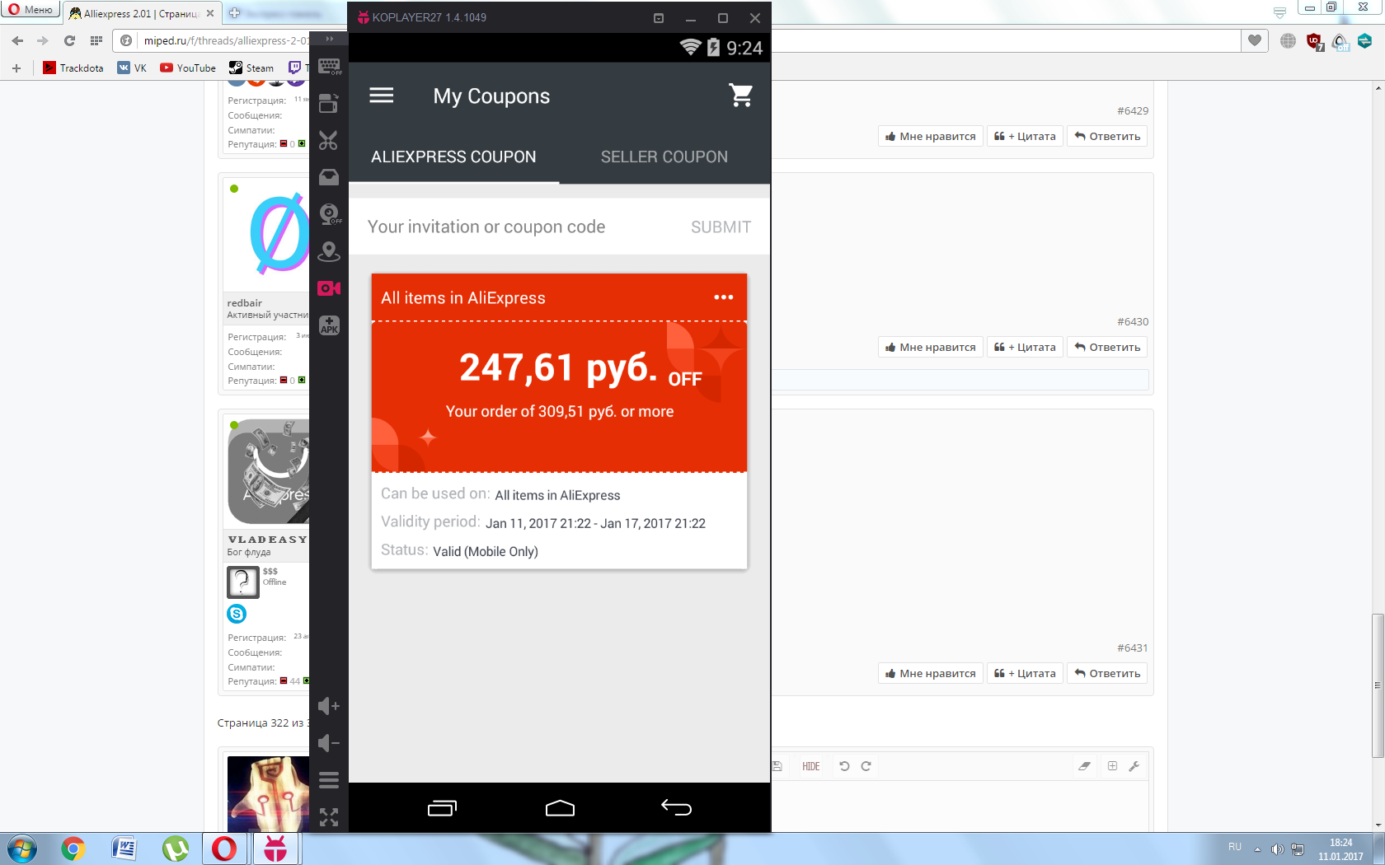Open the hamburger menu in My Coupons
This screenshot has width=1385, height=865.
pos(381,96)
